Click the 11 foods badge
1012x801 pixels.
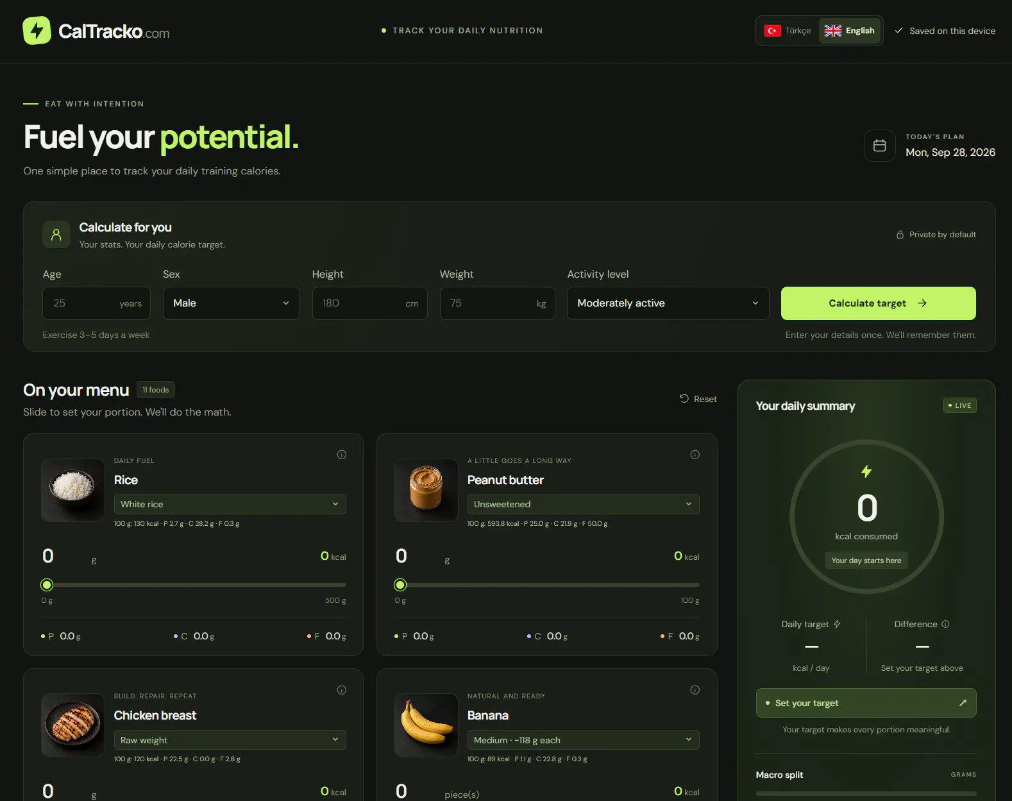tap(156, 390)
